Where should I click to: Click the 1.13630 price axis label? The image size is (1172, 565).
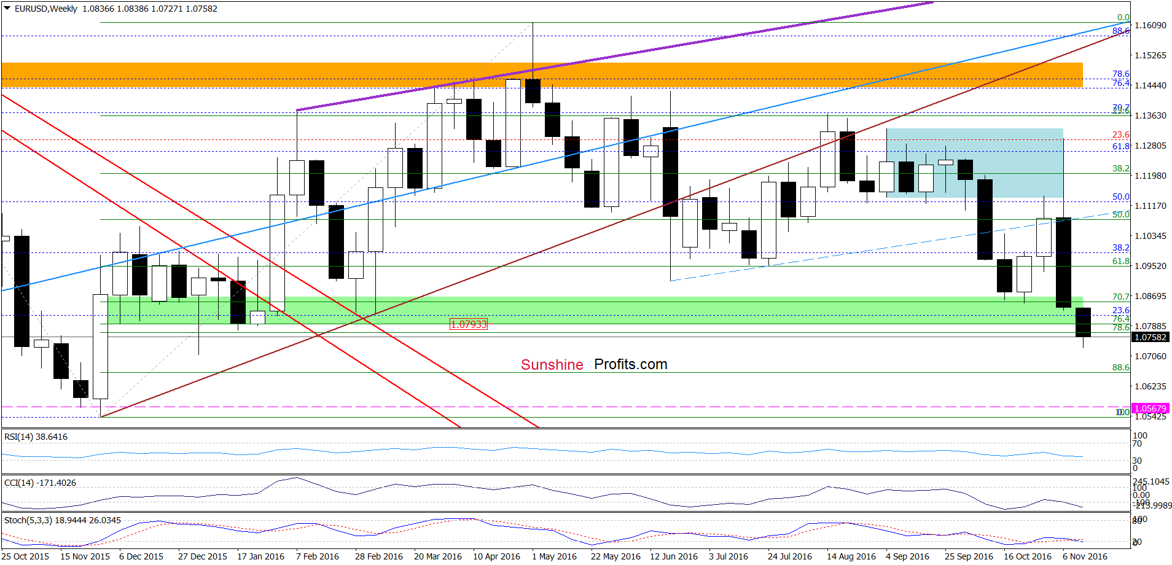click(x=1150, y=115)
